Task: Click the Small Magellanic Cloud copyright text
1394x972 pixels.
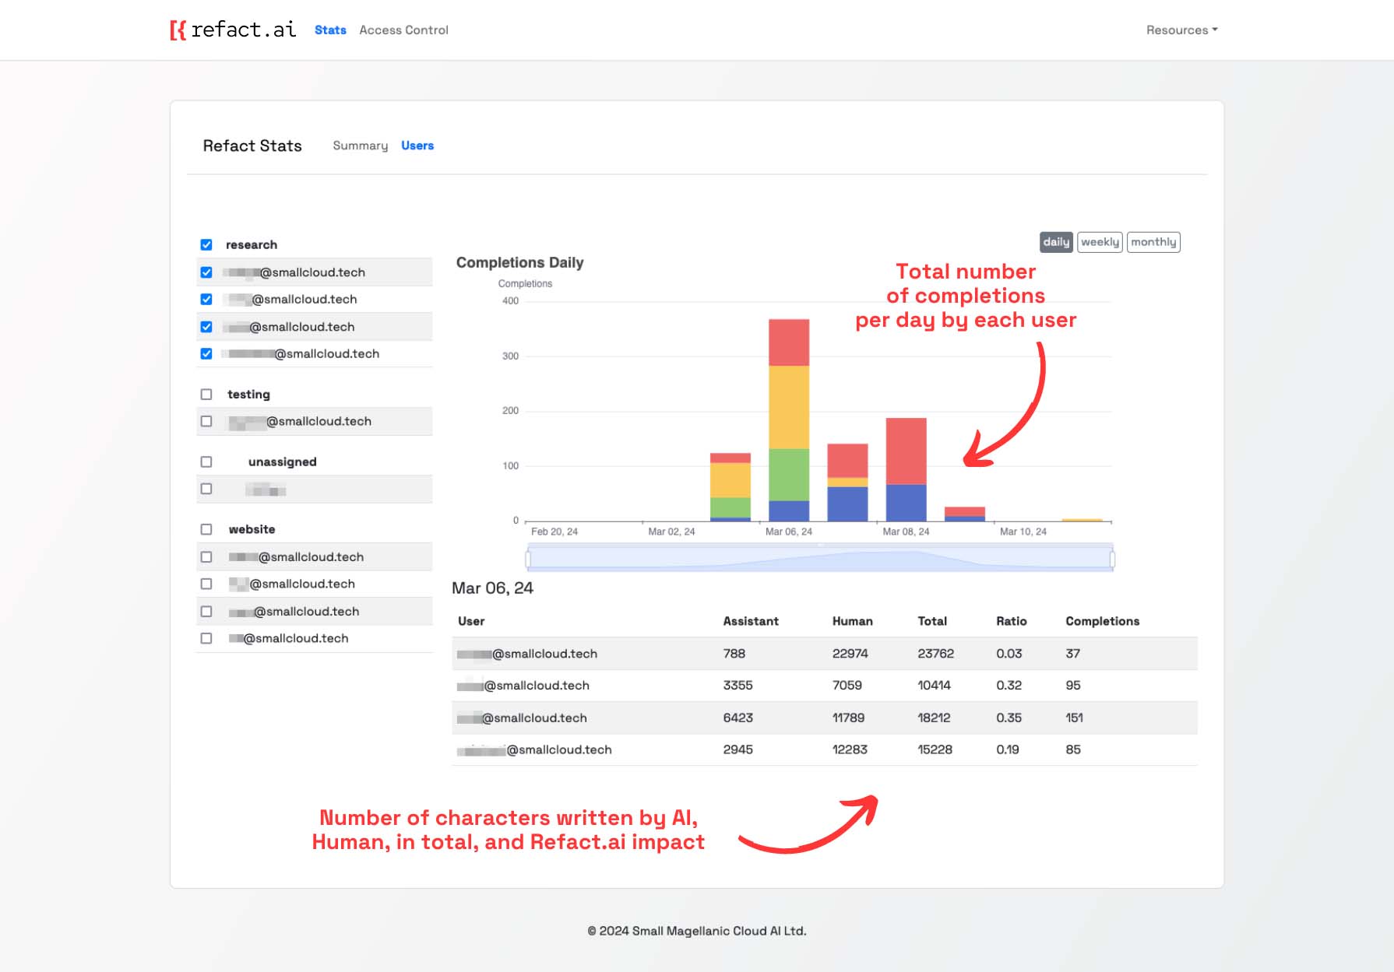Action: pos(697,931)
